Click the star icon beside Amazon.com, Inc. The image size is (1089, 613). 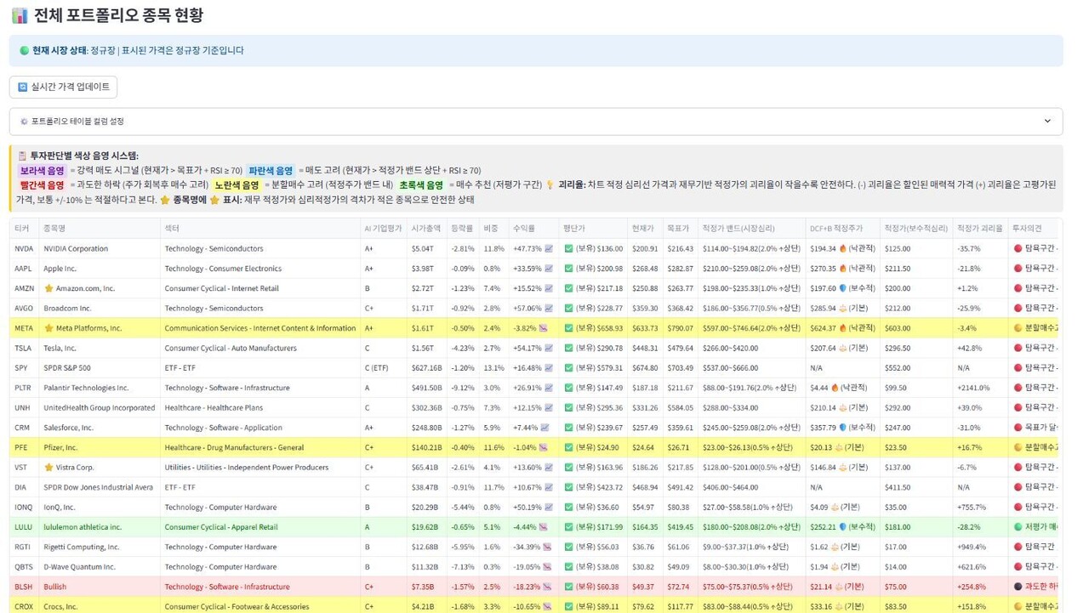[x=48, y=288]
